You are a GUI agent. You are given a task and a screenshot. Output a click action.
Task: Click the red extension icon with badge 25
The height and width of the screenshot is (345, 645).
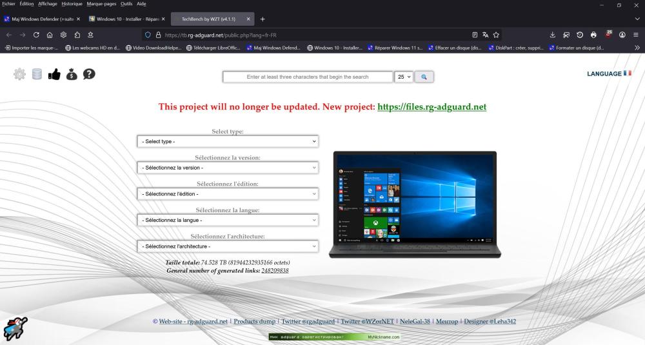[608, 35]
